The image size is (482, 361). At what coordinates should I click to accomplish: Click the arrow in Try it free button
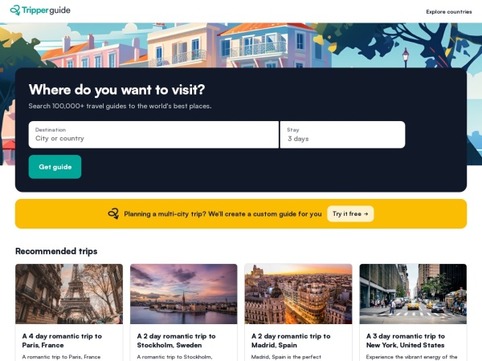click(x=366, y=214)
